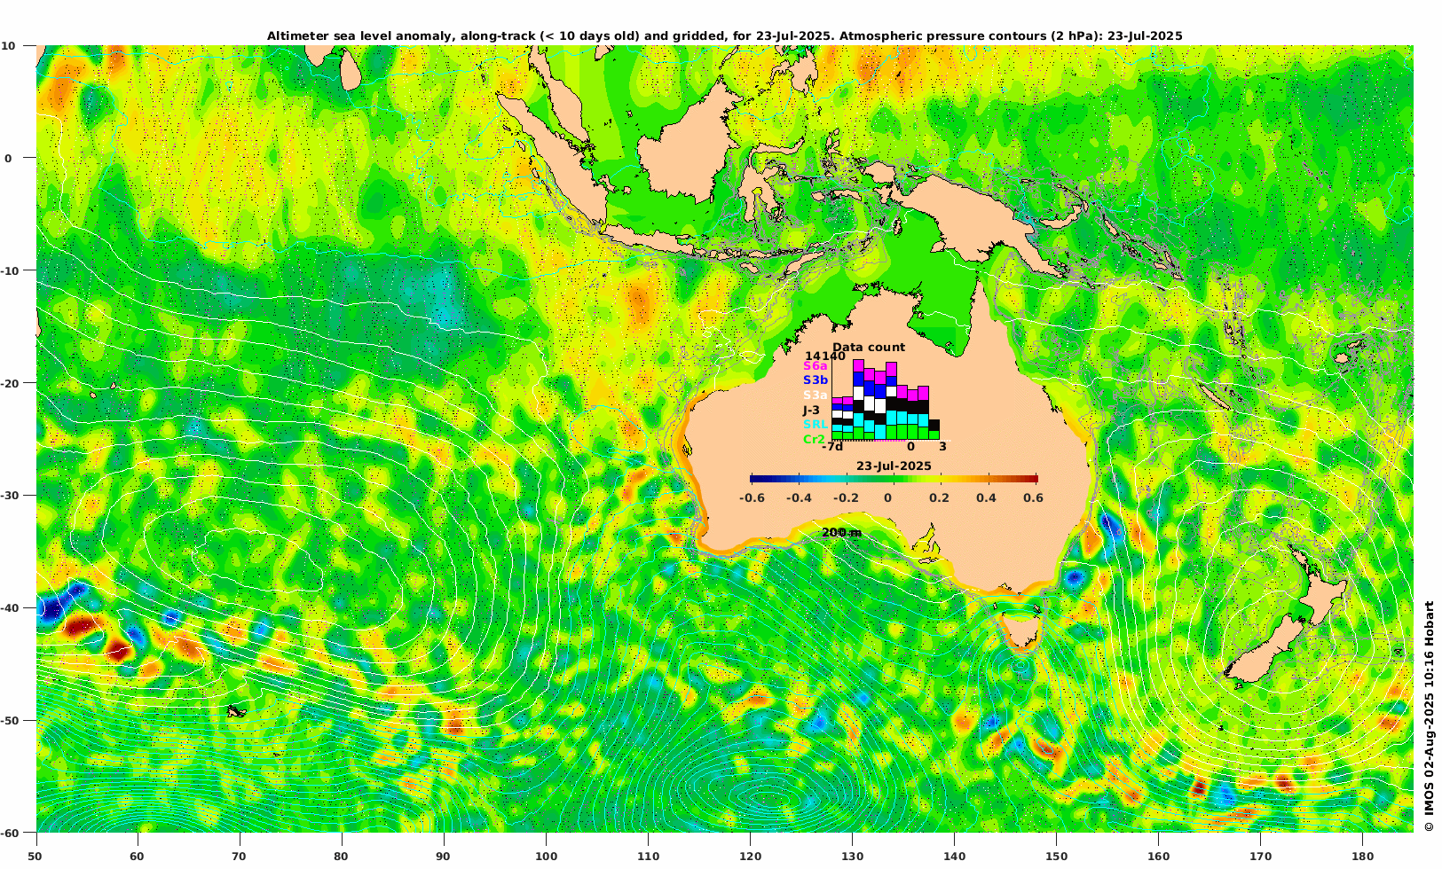
Task: Click the latitude axis label "-30"
Action: pos(8,496)
